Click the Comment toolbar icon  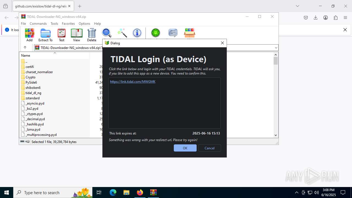click(173, 33)
